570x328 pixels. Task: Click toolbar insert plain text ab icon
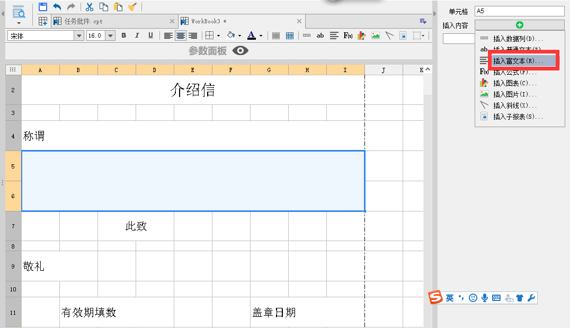coord(320,36)
